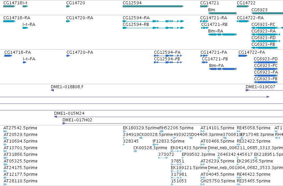Select EST EK041433.5prime label
The image size is (283, 186).
click(189, 148)
